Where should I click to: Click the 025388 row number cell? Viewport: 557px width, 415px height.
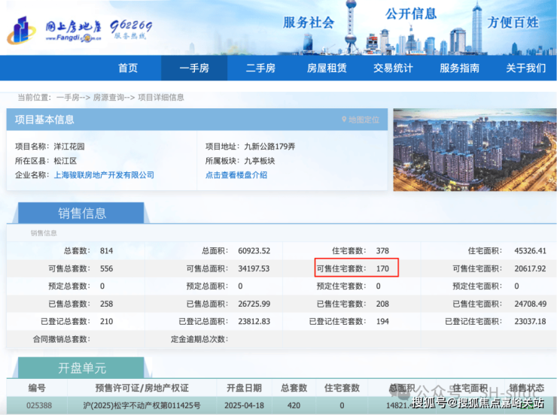(x=39, y=405)
